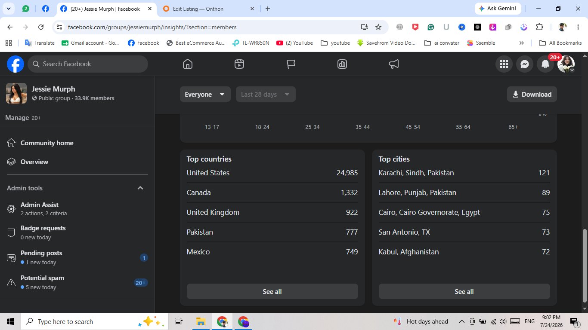Click the page vertical scrollbar
The image size is (588, 330).
pos(584,266)
